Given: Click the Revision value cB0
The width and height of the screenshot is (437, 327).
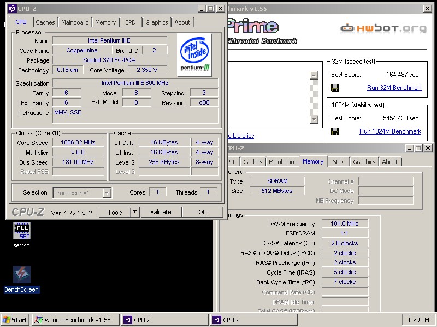Looking at the screenshot, I should (204, 102).
